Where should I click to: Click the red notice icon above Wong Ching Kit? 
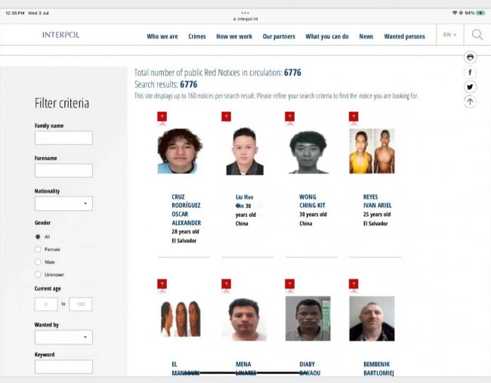tap(289, 117)
